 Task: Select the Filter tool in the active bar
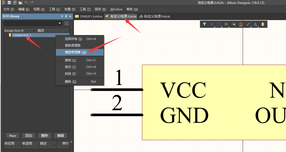(205, 24)
